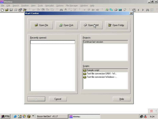Click the Back left-arrow navigation toolbar icon
Image resolution: width=158 pixels, height=119 pixels.
coord(93,10)
